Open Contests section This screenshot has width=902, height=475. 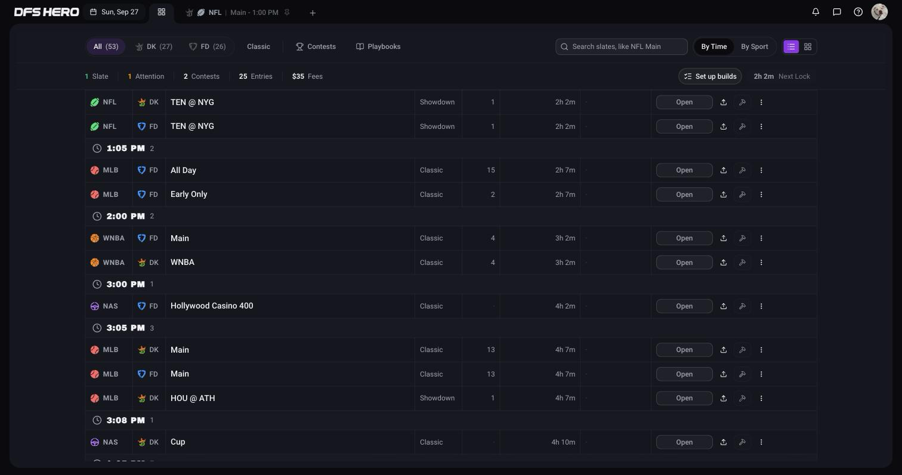pos(316,47)
